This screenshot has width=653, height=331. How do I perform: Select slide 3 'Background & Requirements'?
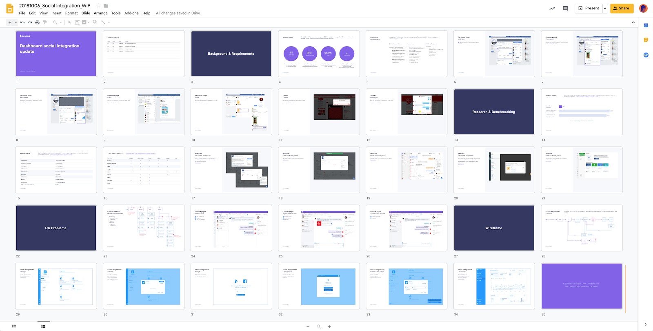pyautogui.click(x=231, y=54)
